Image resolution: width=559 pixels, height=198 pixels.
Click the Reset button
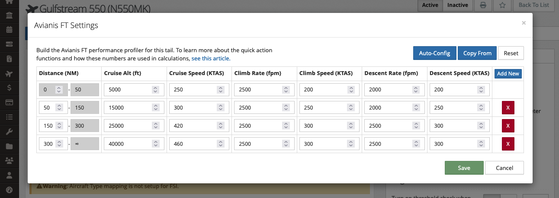[511, 53]
